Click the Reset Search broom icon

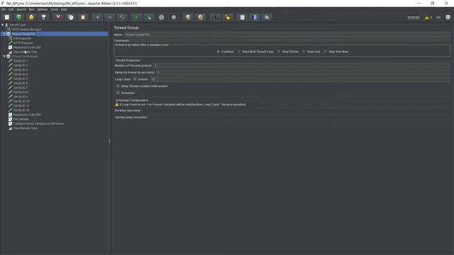(228, 17)
